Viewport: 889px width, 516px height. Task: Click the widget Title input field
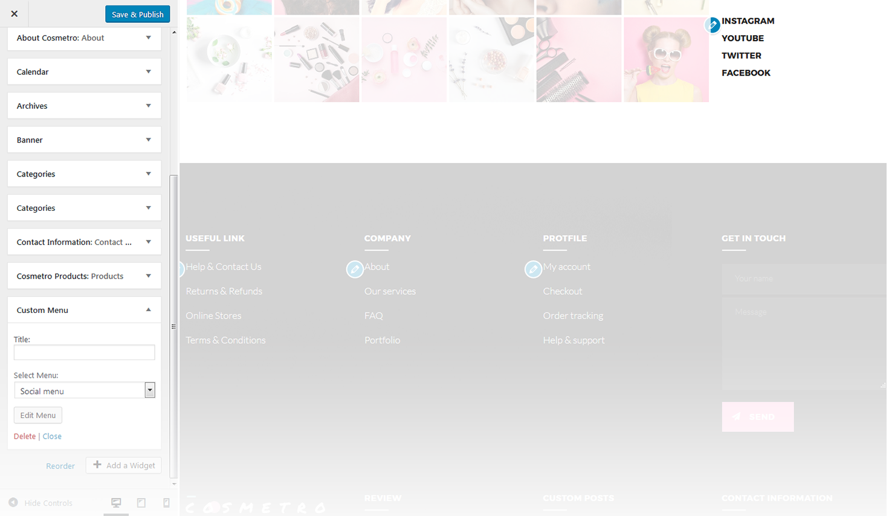point(84,352)
